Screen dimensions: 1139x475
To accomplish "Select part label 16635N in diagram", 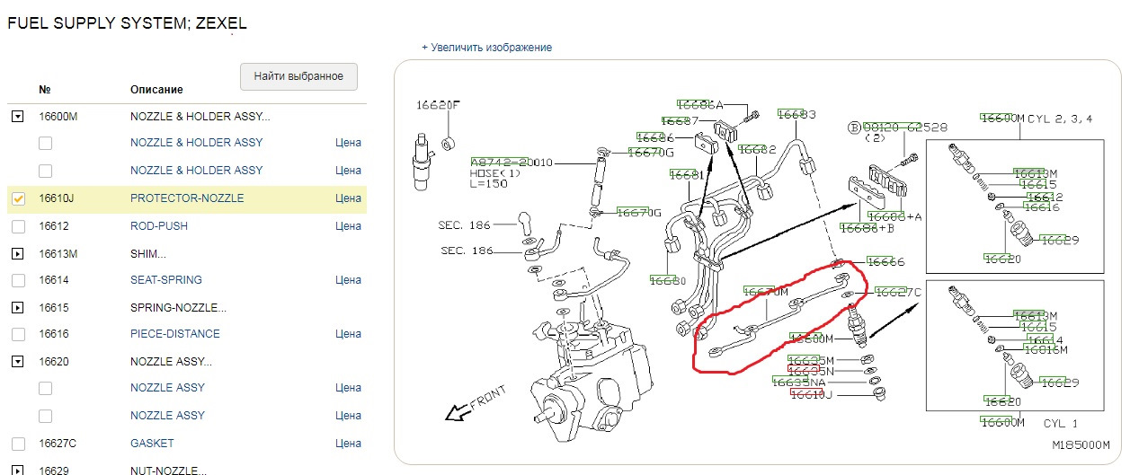I will pos(811,371).
